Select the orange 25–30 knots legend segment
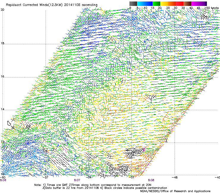The width and height of the screenshot is (220, 193). [x=172, y=4]
